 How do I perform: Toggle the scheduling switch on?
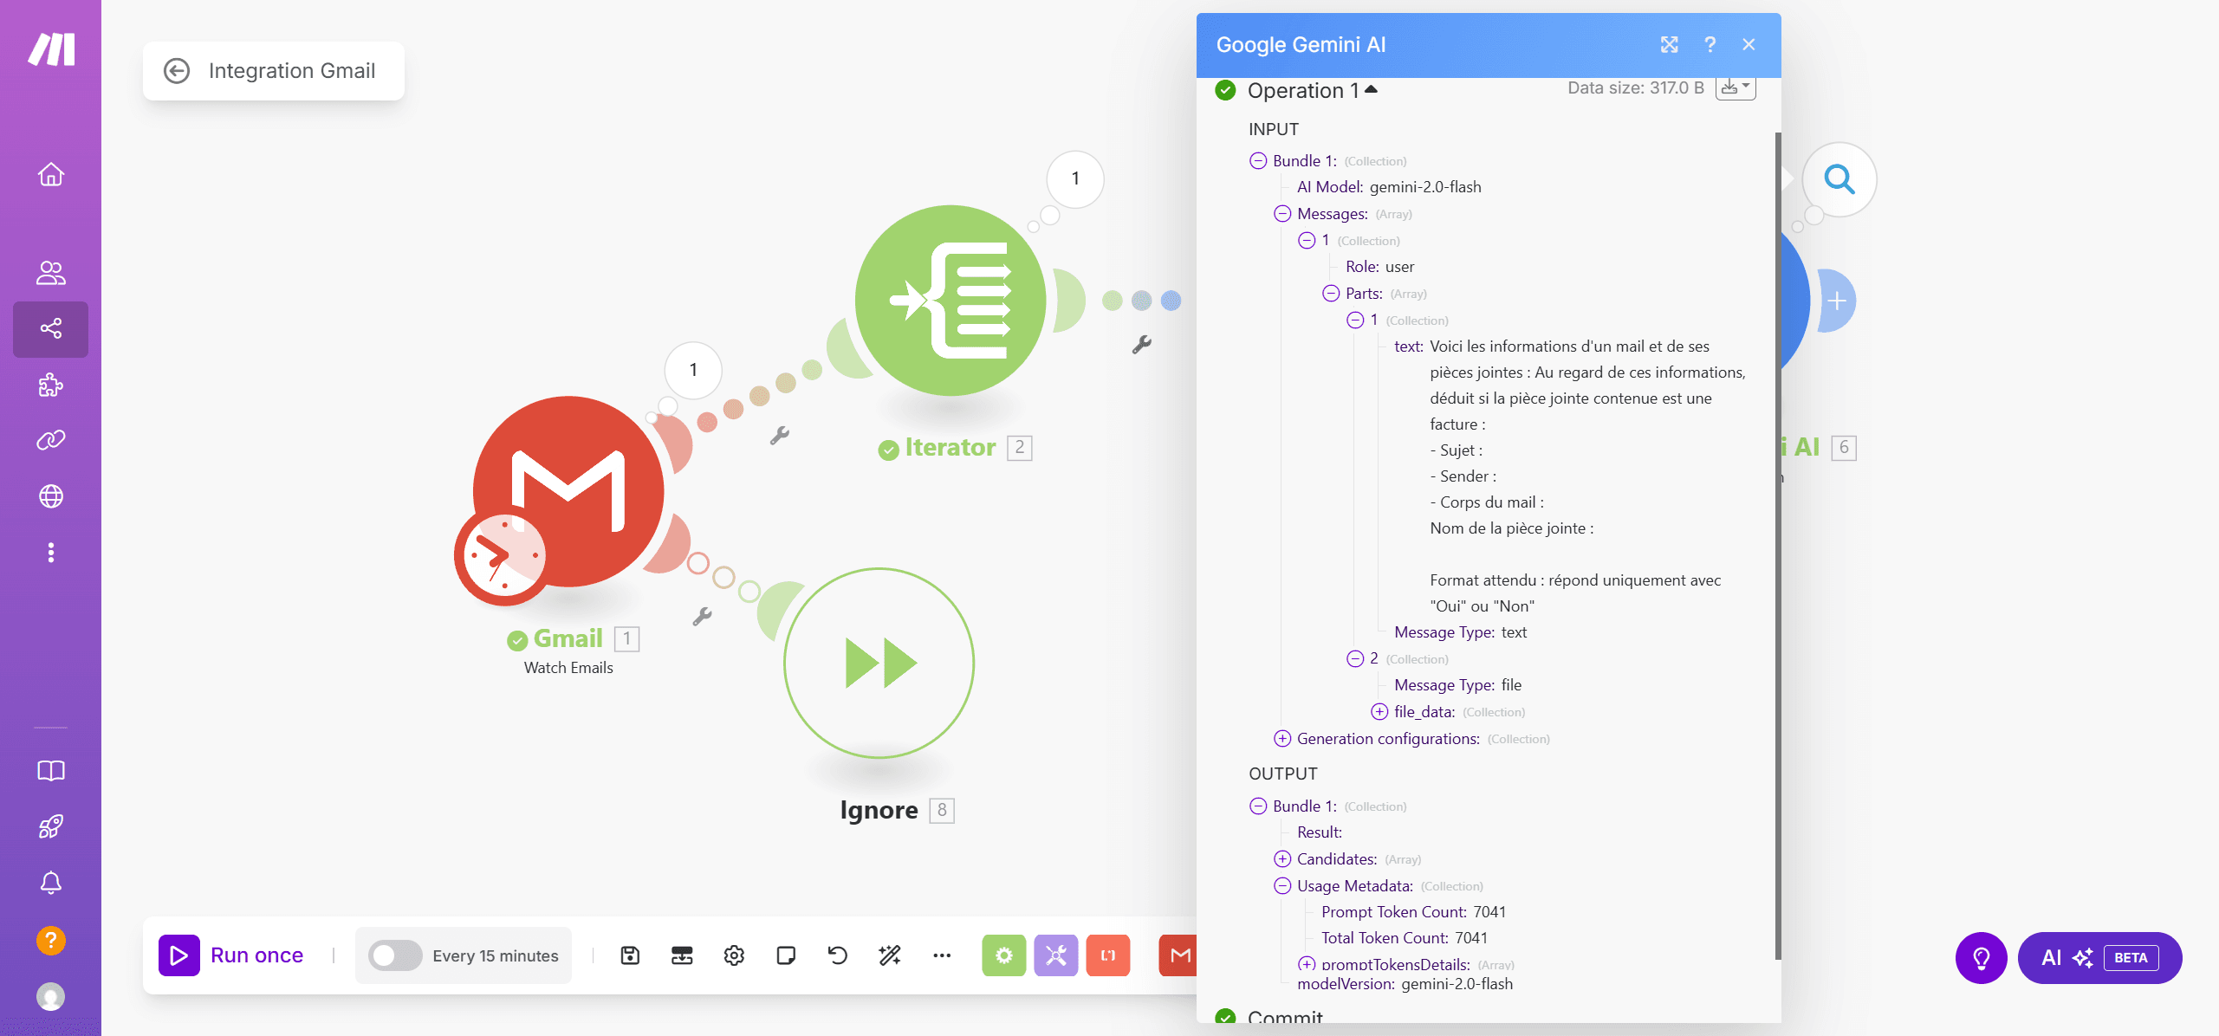tap(395, 955)
